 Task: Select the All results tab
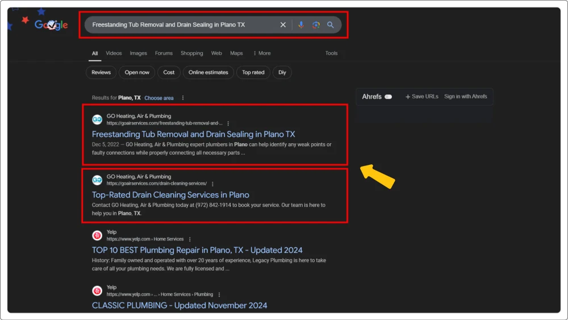(x=95, y=53)
